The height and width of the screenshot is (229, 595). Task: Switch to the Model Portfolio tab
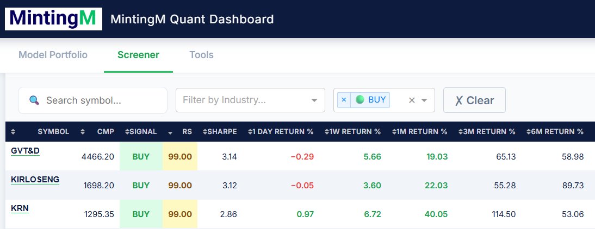(53, 55)
